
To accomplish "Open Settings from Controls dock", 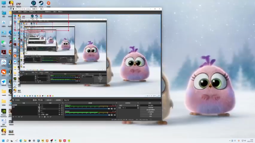I will click(151, 114).
